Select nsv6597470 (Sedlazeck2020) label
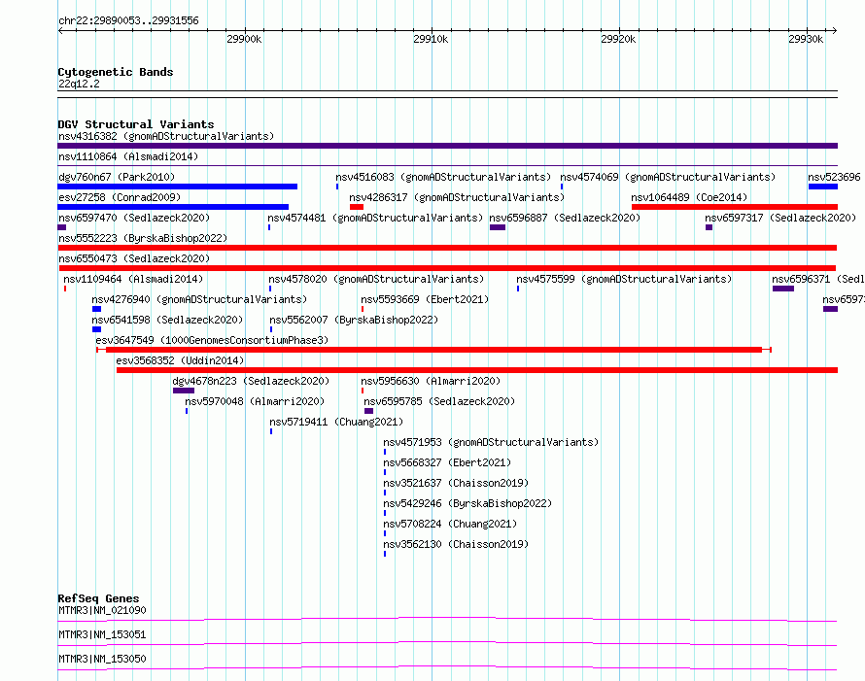The image size is (865, 681). 134,218
